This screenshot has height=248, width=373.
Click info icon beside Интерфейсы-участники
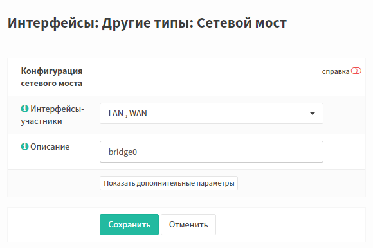coord(24,109)
